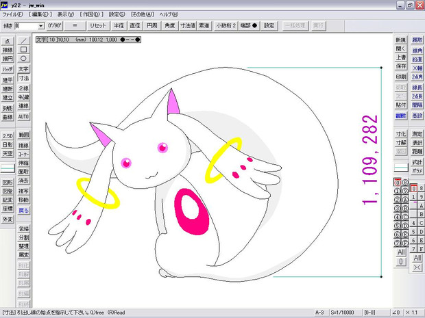Click the 角度 angle button
Screen dimensions: 425x318
point(170,26)
